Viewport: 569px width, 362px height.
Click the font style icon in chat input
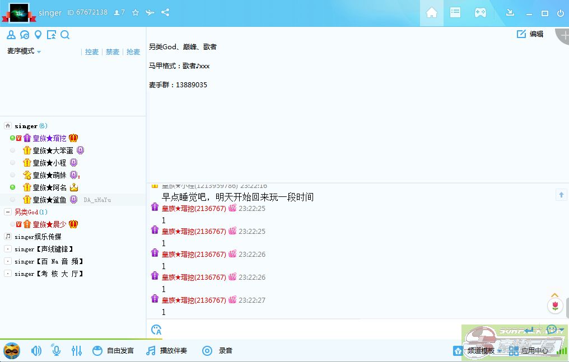pos(156,330)
